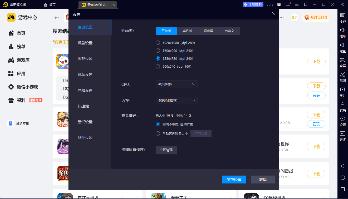Select the 1920x1080 (dpi 280) resolution
The image size is (348, 199).
[x=175, y=43]
